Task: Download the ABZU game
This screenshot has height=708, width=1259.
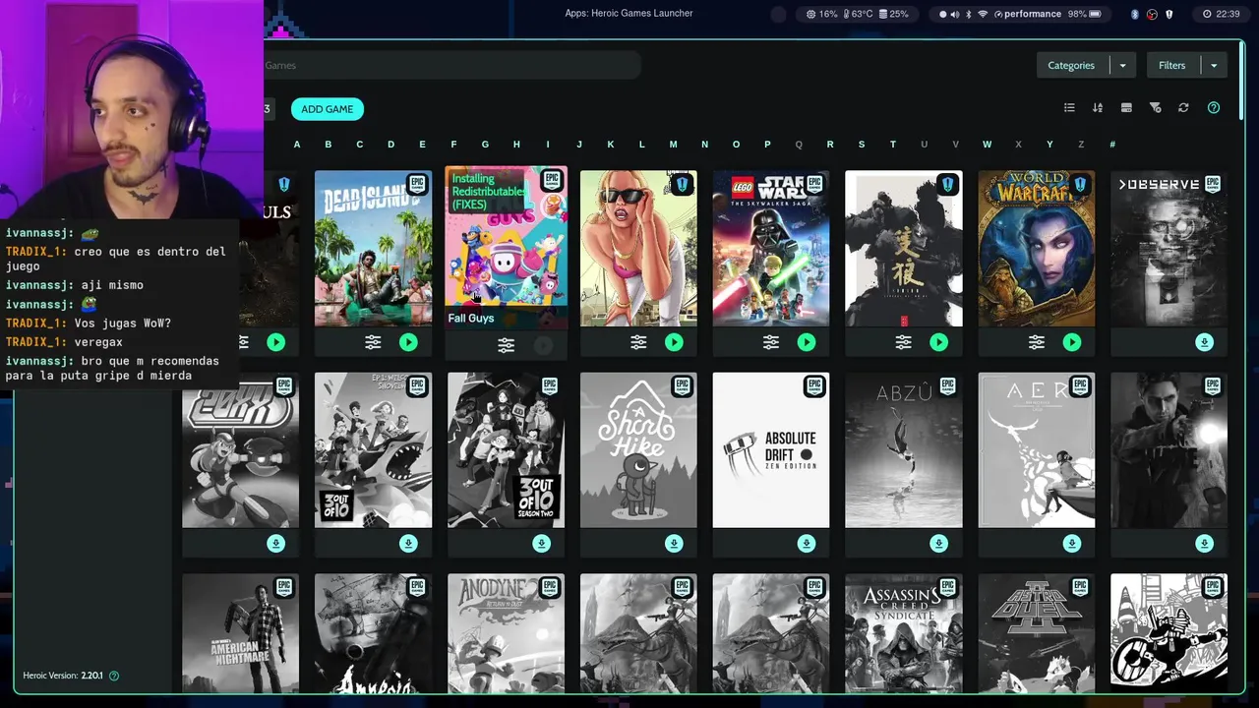Action: 939,544
